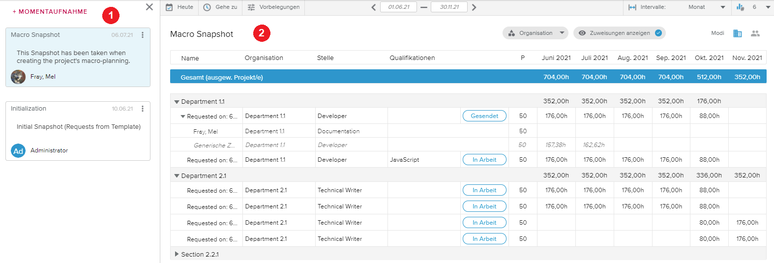
Task: Select the Initialization snapshot card
Action: (x=78, y=131)
